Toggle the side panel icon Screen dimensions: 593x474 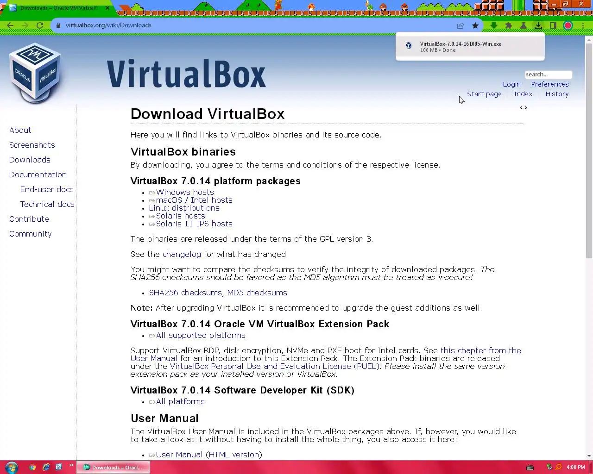[553, 25]
